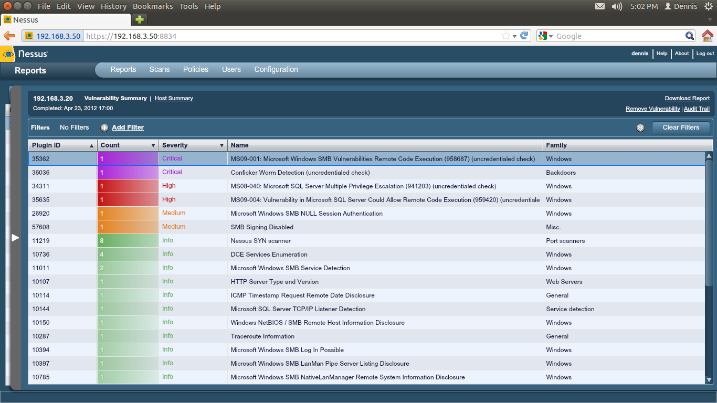Image resolution: width=717 pixels, height=403 pixels.
Task: Open the Dennis user menu in top panel
Action: pos(681,6)
